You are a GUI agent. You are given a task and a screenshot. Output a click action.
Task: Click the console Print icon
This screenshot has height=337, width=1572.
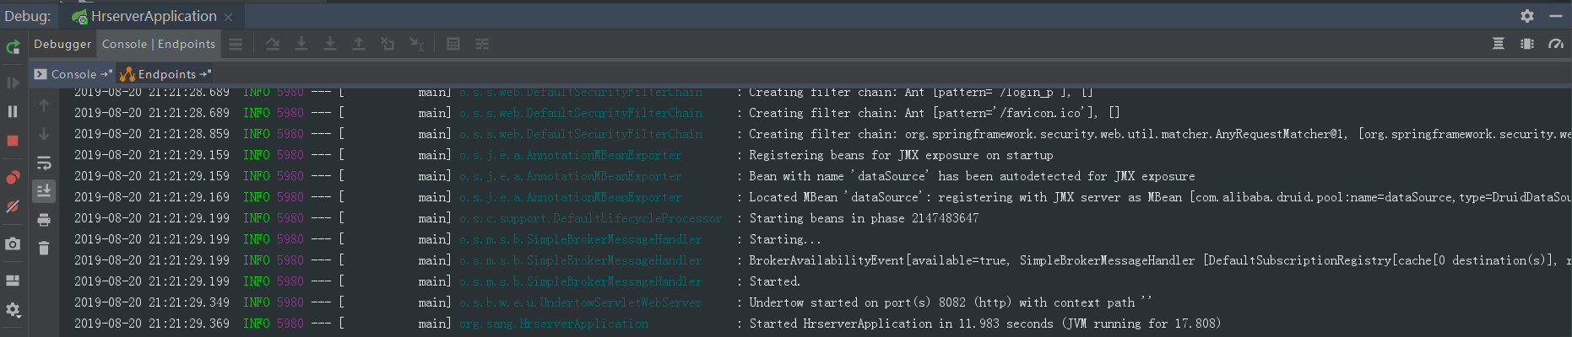(44, 220)
